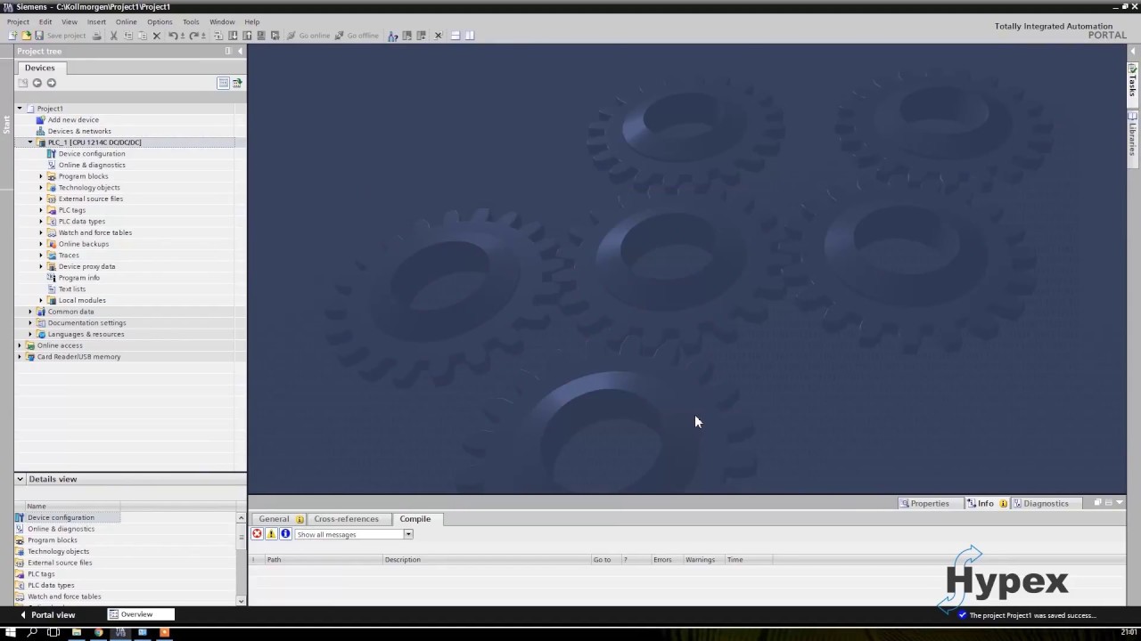Open the Tasks side panel

point(1133,82)
